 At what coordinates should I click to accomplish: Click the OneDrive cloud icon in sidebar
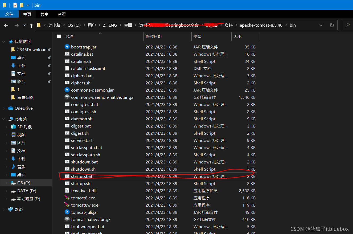(x=11, y=108)
